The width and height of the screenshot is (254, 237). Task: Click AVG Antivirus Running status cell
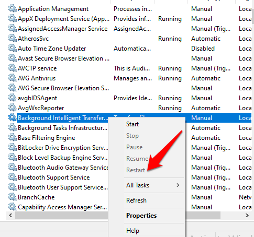(170, 78)
